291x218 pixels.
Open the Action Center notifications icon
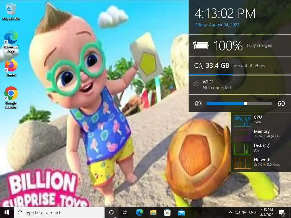282,213
